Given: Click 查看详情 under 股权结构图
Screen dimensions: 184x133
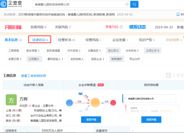Looking at the screenshot, I should [x=151, y=120].
